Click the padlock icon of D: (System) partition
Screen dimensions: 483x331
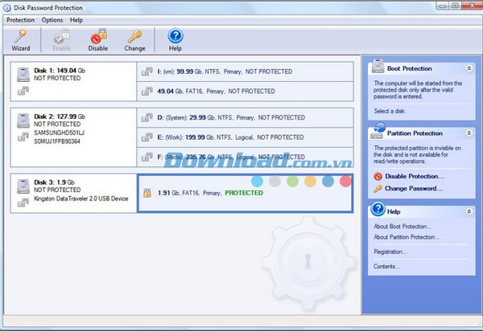tap(147, 118)
